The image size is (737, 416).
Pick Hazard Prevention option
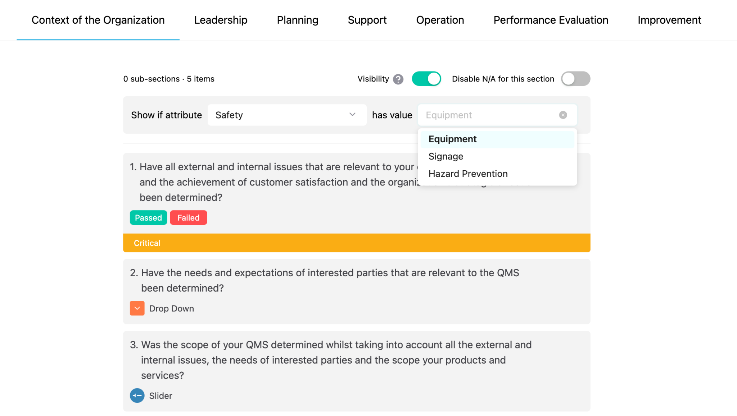[468, 174]
